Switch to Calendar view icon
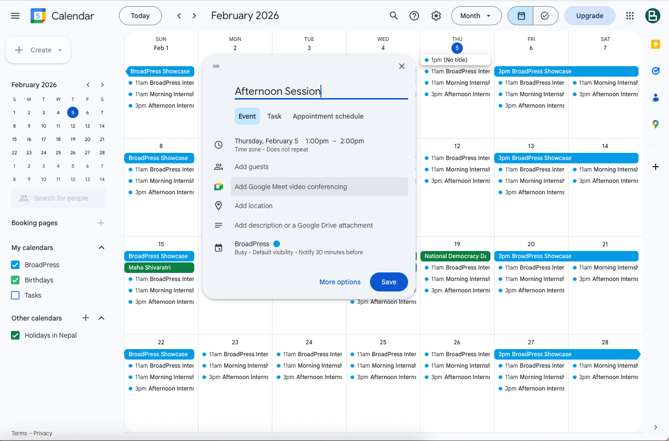The height and width of the screenshot is (441, 669). pyautogui.click(x=521, y=16)
